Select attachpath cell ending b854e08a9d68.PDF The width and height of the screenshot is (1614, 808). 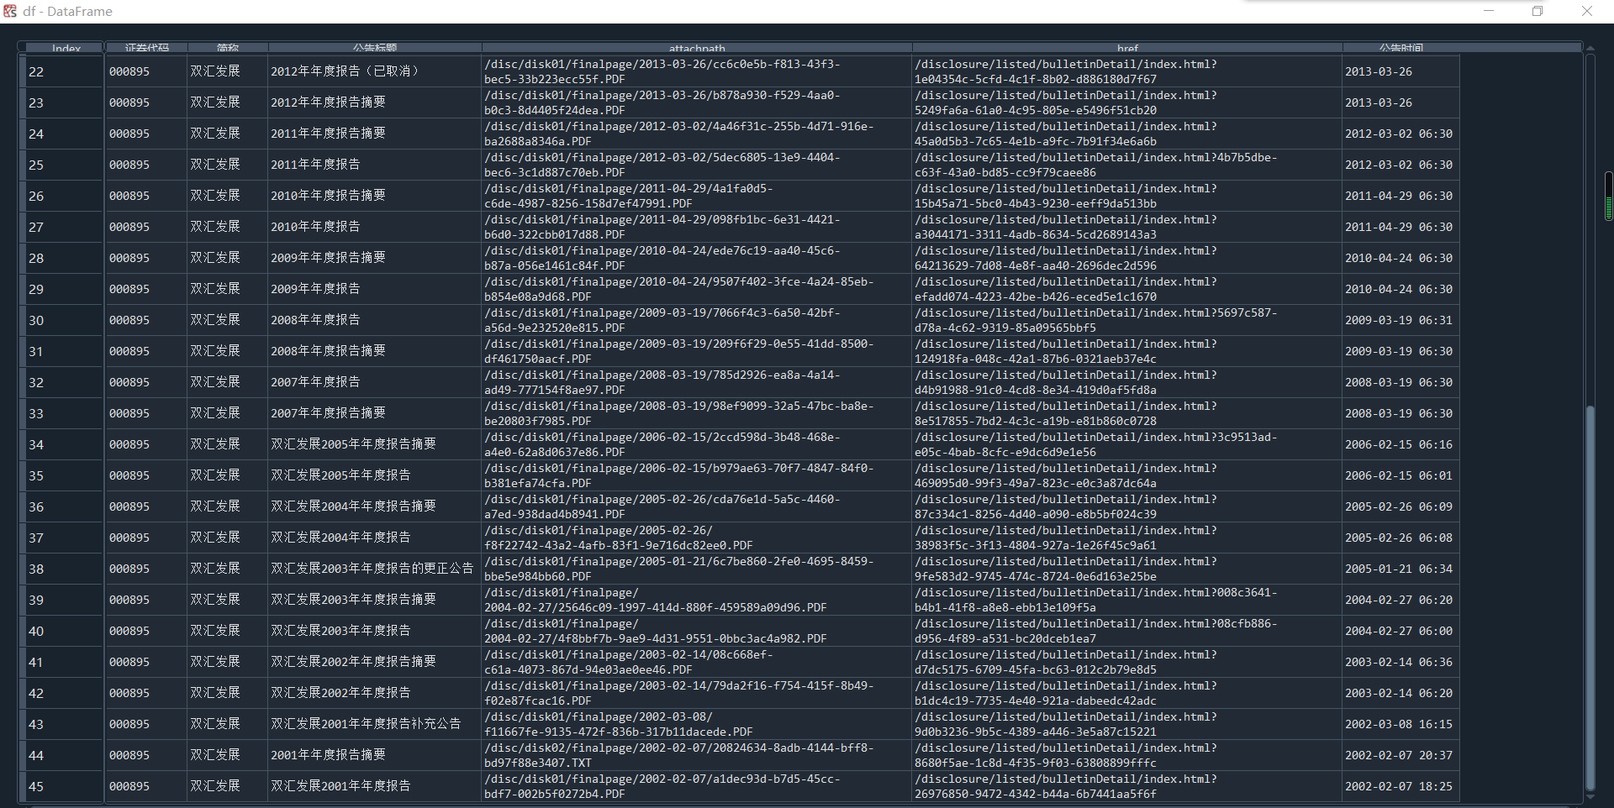click(697, 289)
